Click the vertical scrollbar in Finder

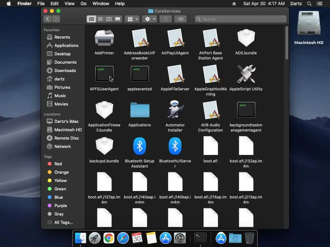[286, 43]
